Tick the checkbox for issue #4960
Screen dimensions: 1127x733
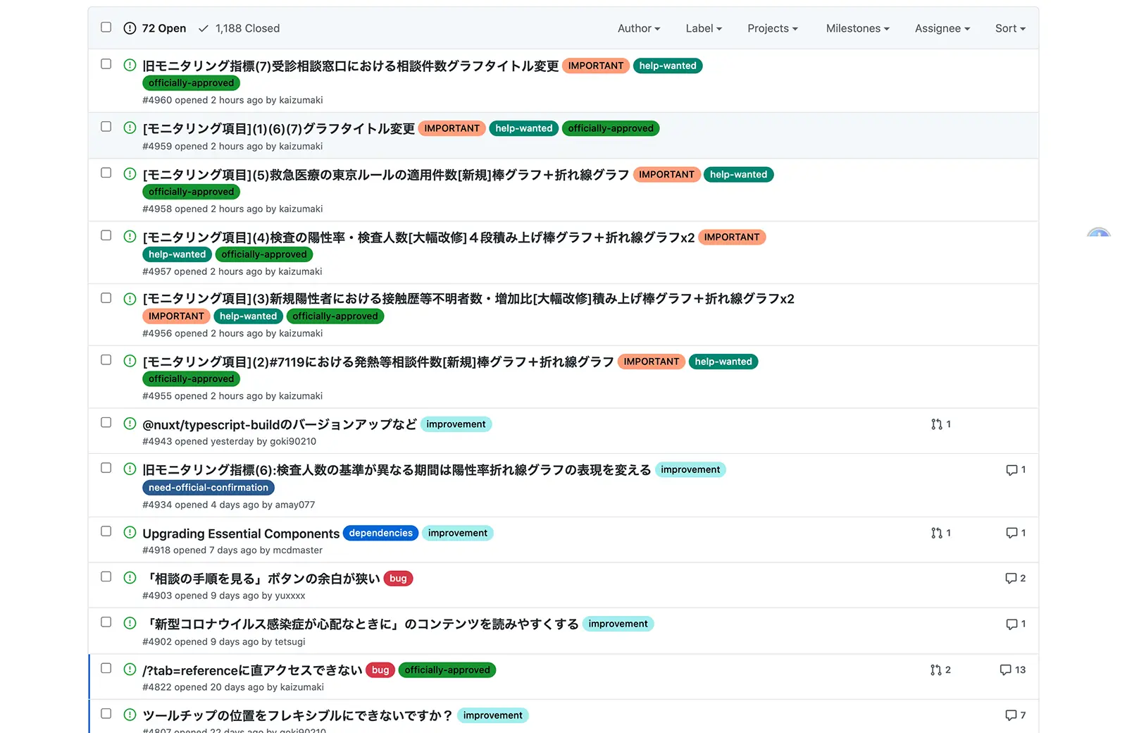point(106,64)
